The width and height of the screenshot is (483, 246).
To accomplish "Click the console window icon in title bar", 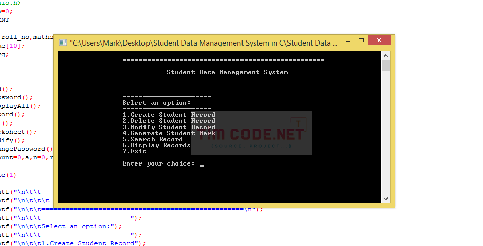I will point(63,43).
